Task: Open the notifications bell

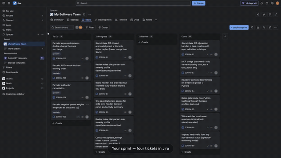Action: (262, 3)
